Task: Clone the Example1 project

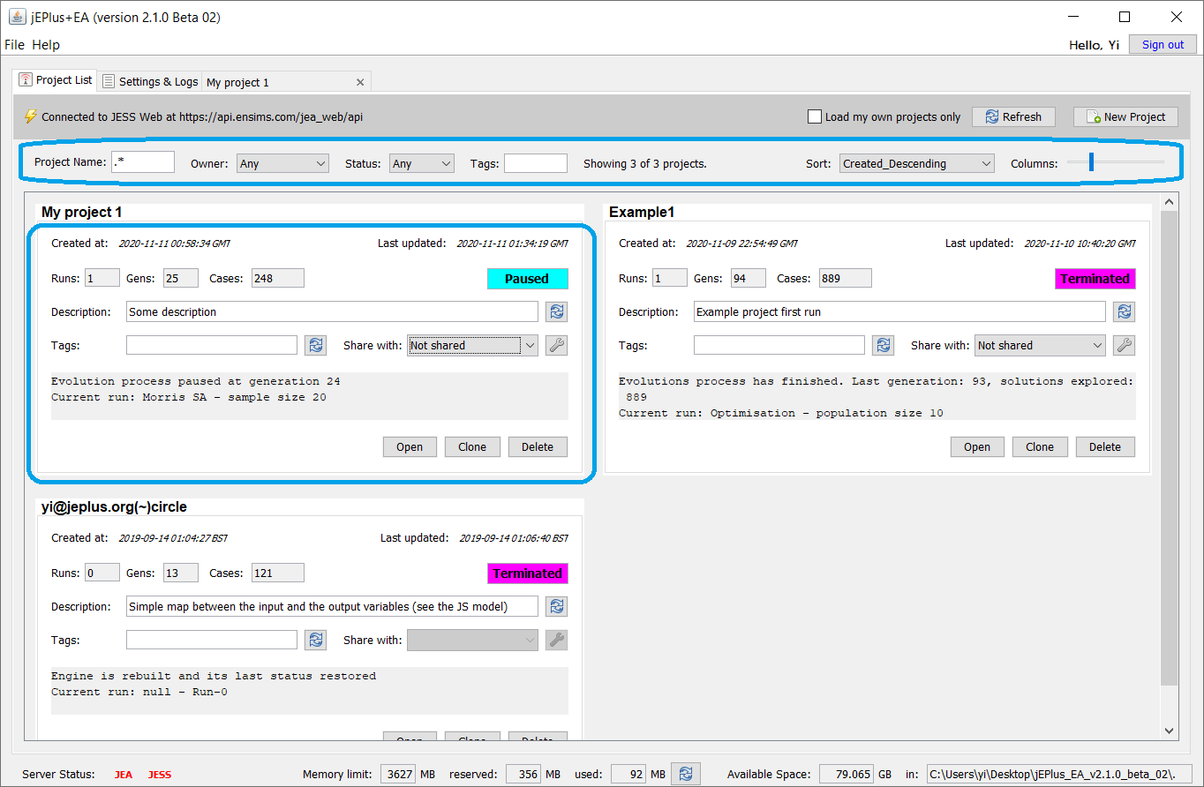Action: point(1040,446)
